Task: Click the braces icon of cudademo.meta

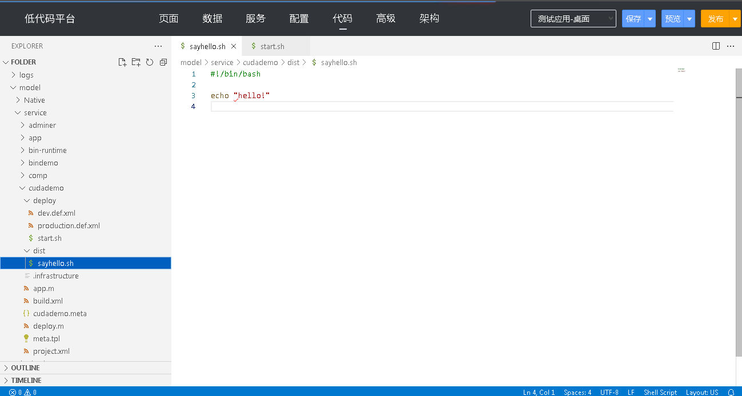Action: [26, 313]
